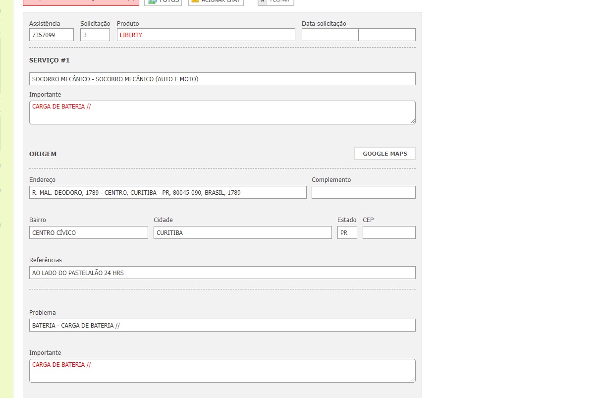Click the Assistência label
601x398 pixels.
click(45, 23)
